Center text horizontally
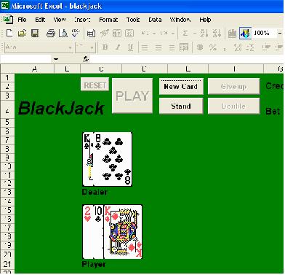The width and height of the screenshot is (285, 275). tap(158, 47)
